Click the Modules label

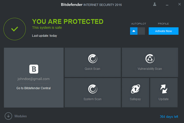pyautogui.click(x=21, y=116)
